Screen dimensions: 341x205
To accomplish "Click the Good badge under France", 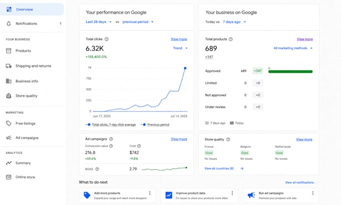I will tap(209, 153).
